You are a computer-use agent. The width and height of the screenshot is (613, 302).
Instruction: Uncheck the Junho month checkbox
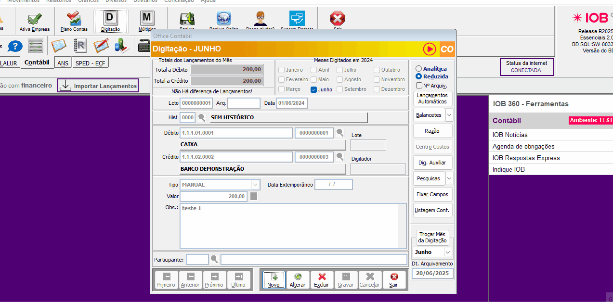coord(314,89)
